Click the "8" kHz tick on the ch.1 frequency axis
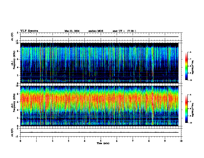Viewport: 204px width, 158px height. pyautogui.click(x=18, y=51)
